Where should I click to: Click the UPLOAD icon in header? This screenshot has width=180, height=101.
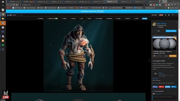154,15
